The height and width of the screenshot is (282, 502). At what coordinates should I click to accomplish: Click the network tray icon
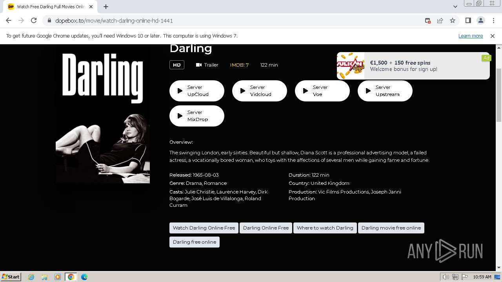455,277
